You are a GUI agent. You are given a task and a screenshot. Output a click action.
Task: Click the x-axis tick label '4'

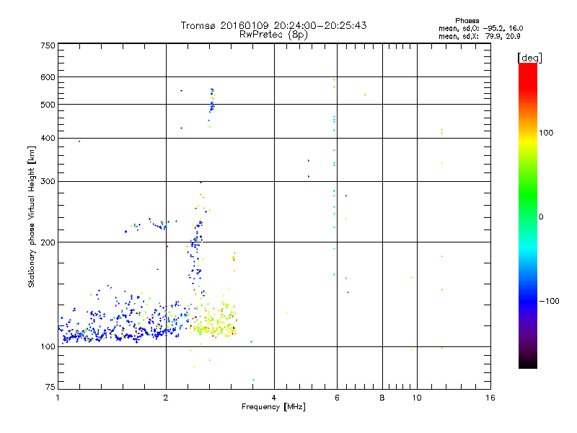coord(274,398)
